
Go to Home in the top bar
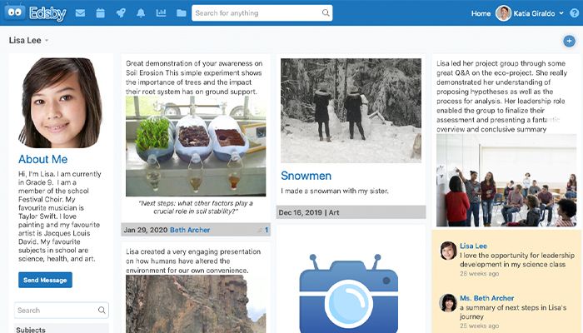[481, 13]
